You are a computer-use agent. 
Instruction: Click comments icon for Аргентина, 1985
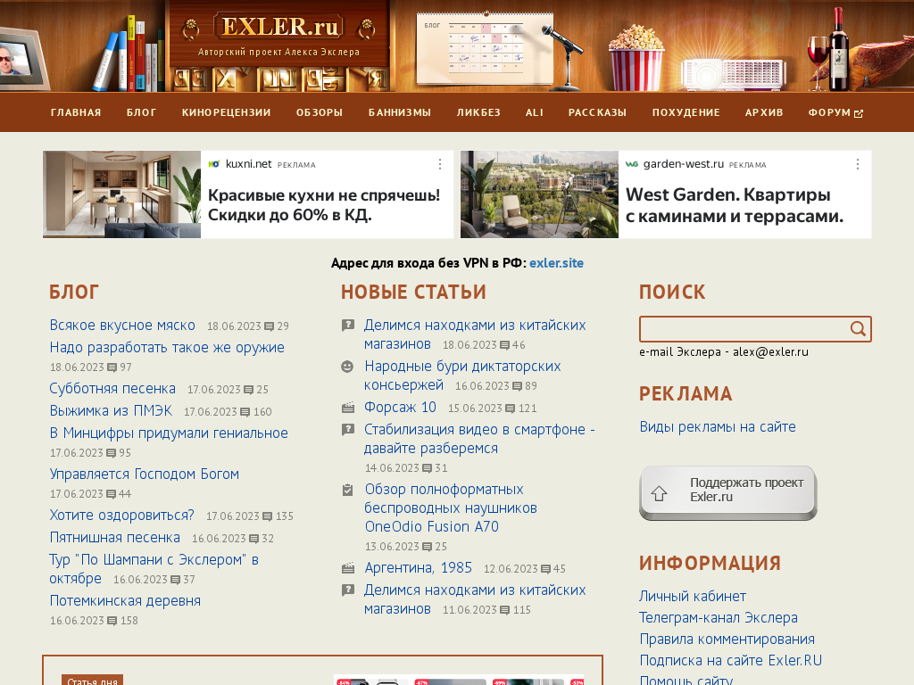[545, 569]
